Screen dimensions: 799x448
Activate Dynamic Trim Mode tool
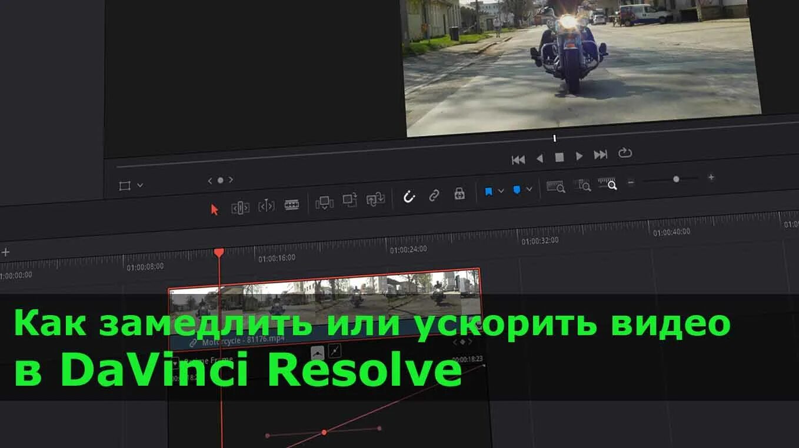[x=267, y=206]
